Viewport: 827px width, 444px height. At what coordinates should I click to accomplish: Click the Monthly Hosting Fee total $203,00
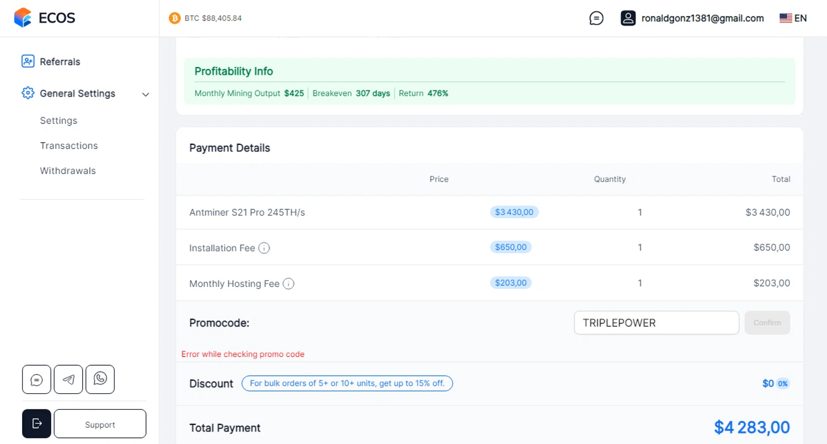(772, 283)
